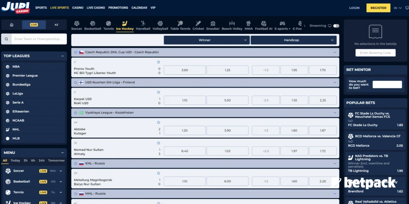409x204 pixels.
Task: Open LIVE CASINO in the top navigation
Action: coord(96,8)
